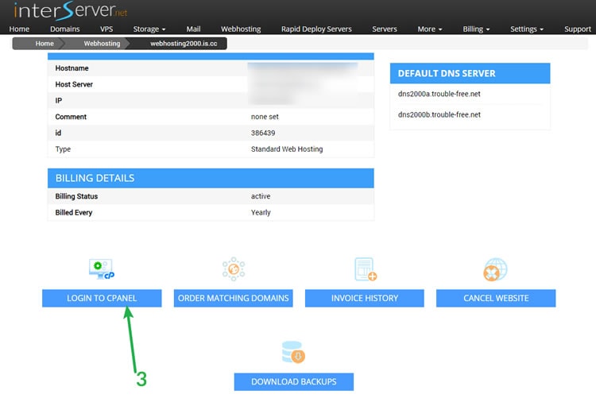Click the Billing Status value active
The height and width of the screenshot is (398, 596).
click(261, 196)
